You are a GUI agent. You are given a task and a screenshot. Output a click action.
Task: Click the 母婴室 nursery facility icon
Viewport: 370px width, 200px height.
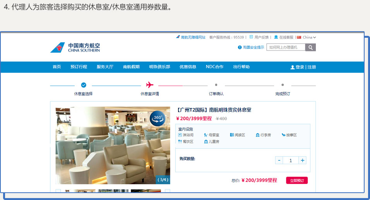tap(206, 135)
